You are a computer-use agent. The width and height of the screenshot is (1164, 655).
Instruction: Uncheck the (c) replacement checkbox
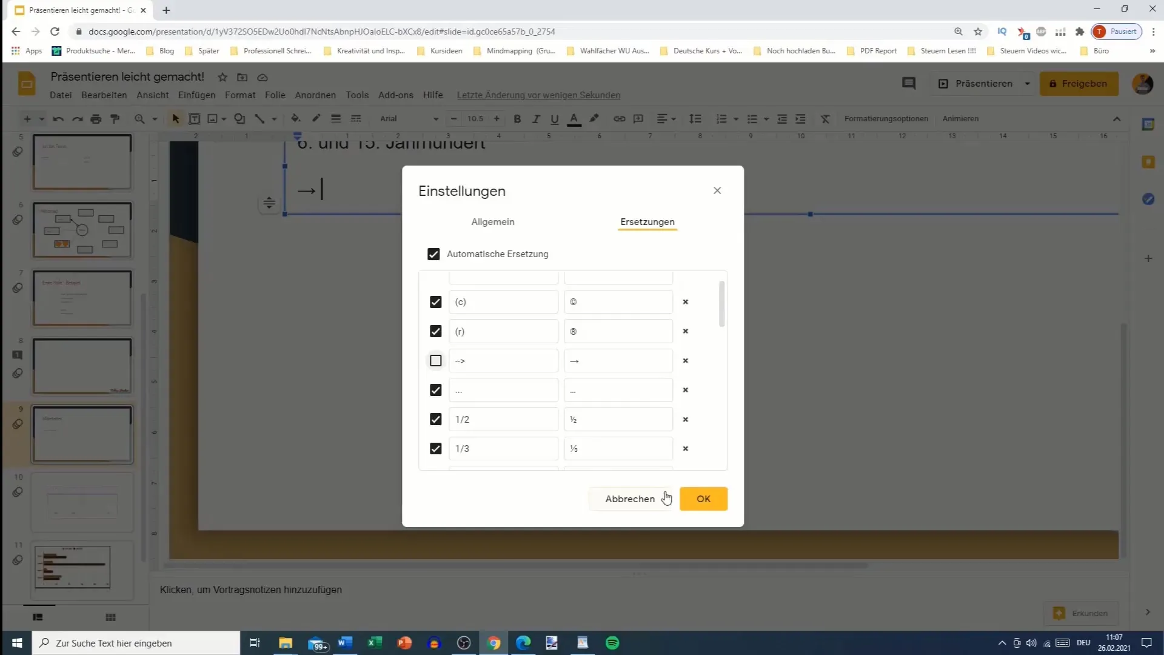[435, 302]
